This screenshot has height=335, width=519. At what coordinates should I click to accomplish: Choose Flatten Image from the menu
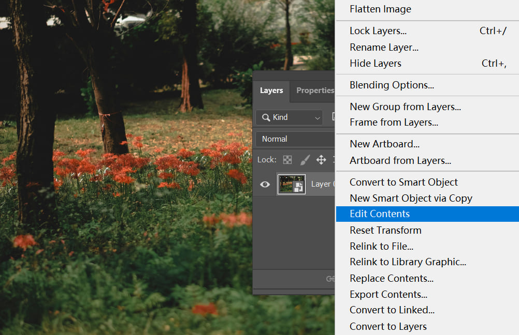(380, 9)
